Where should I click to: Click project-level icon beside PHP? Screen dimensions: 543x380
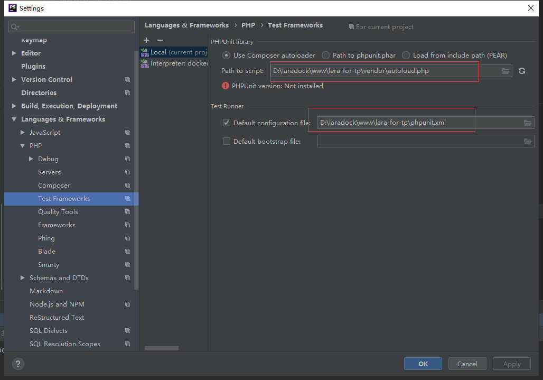[x=127, y=146]
